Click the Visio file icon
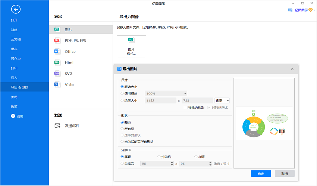The height and width of the screenshot is (186, 317). (x=57, y=84)
